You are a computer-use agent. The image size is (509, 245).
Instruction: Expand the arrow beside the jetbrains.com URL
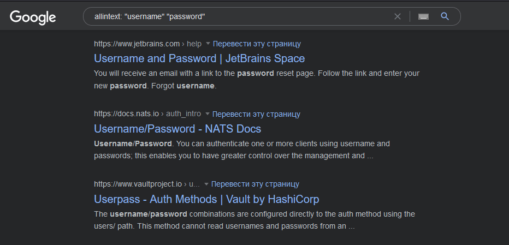[x=208, y=44]
